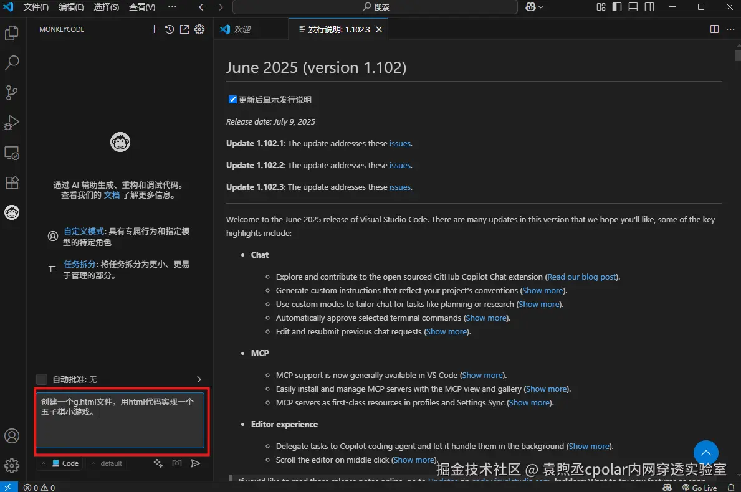Show more about custom instructions conventions
This screenshot has width=741, height=492.
[x=543, y=290]
